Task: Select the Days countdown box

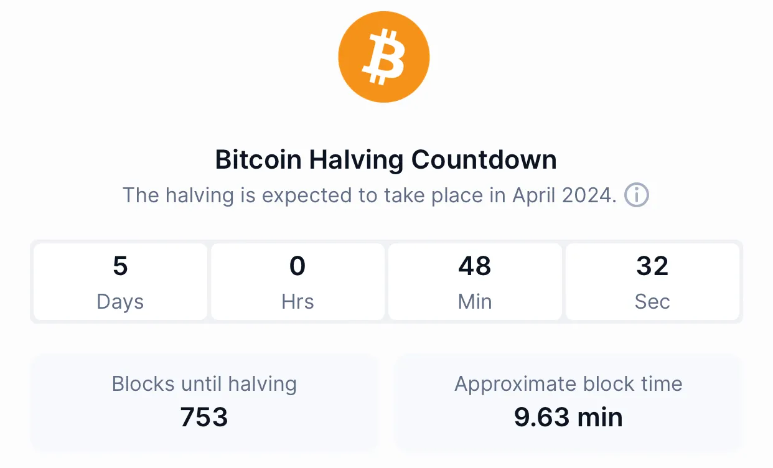Action: click(120, 281)
